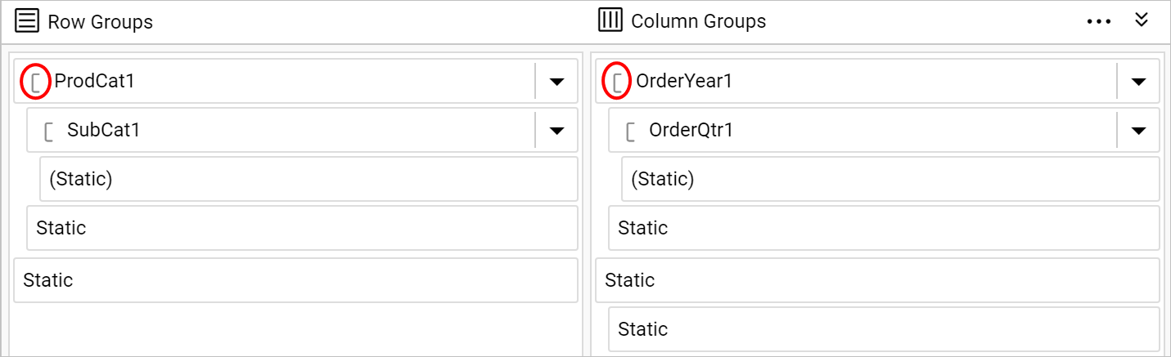Click the Column Groups panel icon
1171x357 pixels.
point(610,20)
